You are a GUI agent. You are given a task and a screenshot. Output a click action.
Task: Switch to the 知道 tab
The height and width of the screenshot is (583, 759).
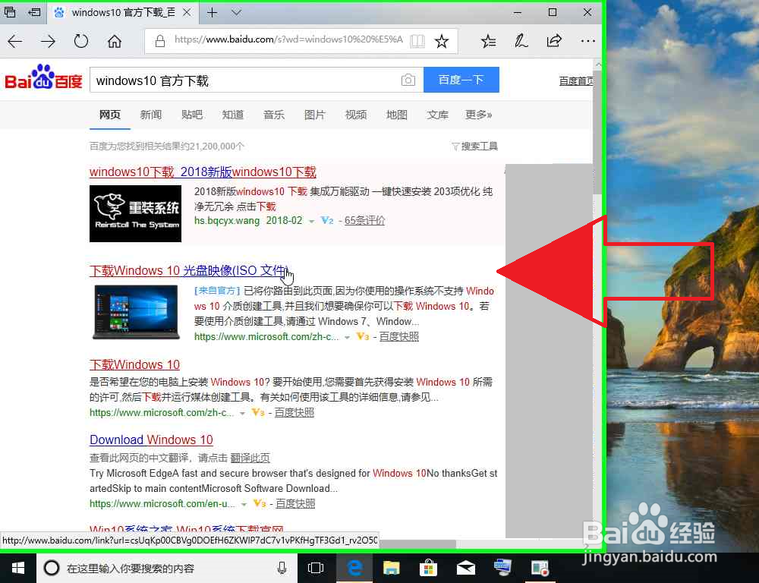(233, 115)
